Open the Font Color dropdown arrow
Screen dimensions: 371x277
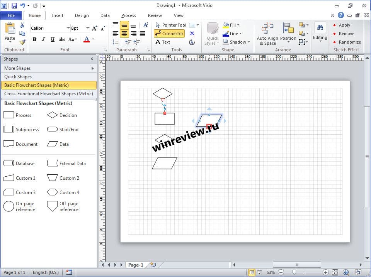point(93,39)
